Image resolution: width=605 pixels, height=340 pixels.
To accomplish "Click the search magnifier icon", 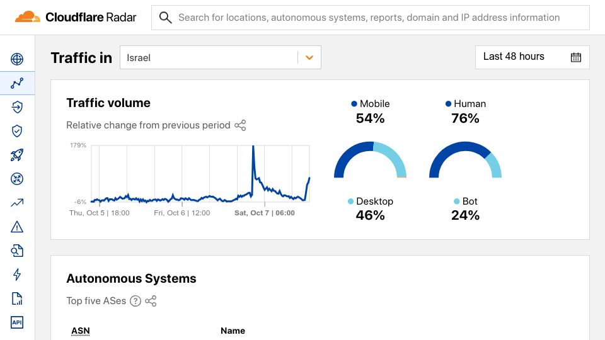I will click(165, 18).
